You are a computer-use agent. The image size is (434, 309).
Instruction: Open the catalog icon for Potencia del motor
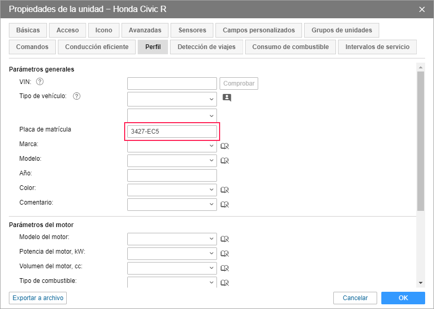click(x=225, y=254)
